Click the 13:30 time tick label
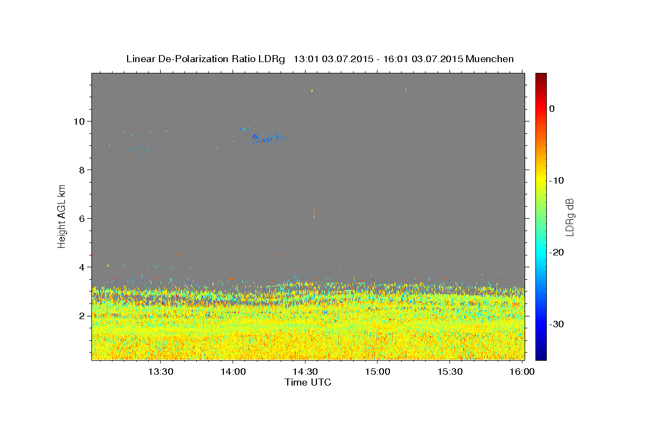The width and height of the screenshot is (649, 432). tap(161, 372)
